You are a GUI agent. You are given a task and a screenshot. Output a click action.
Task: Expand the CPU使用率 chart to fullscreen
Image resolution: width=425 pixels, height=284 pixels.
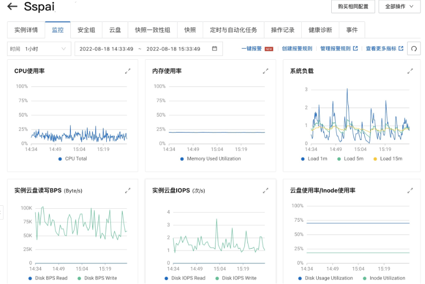[x=128, y=71]
